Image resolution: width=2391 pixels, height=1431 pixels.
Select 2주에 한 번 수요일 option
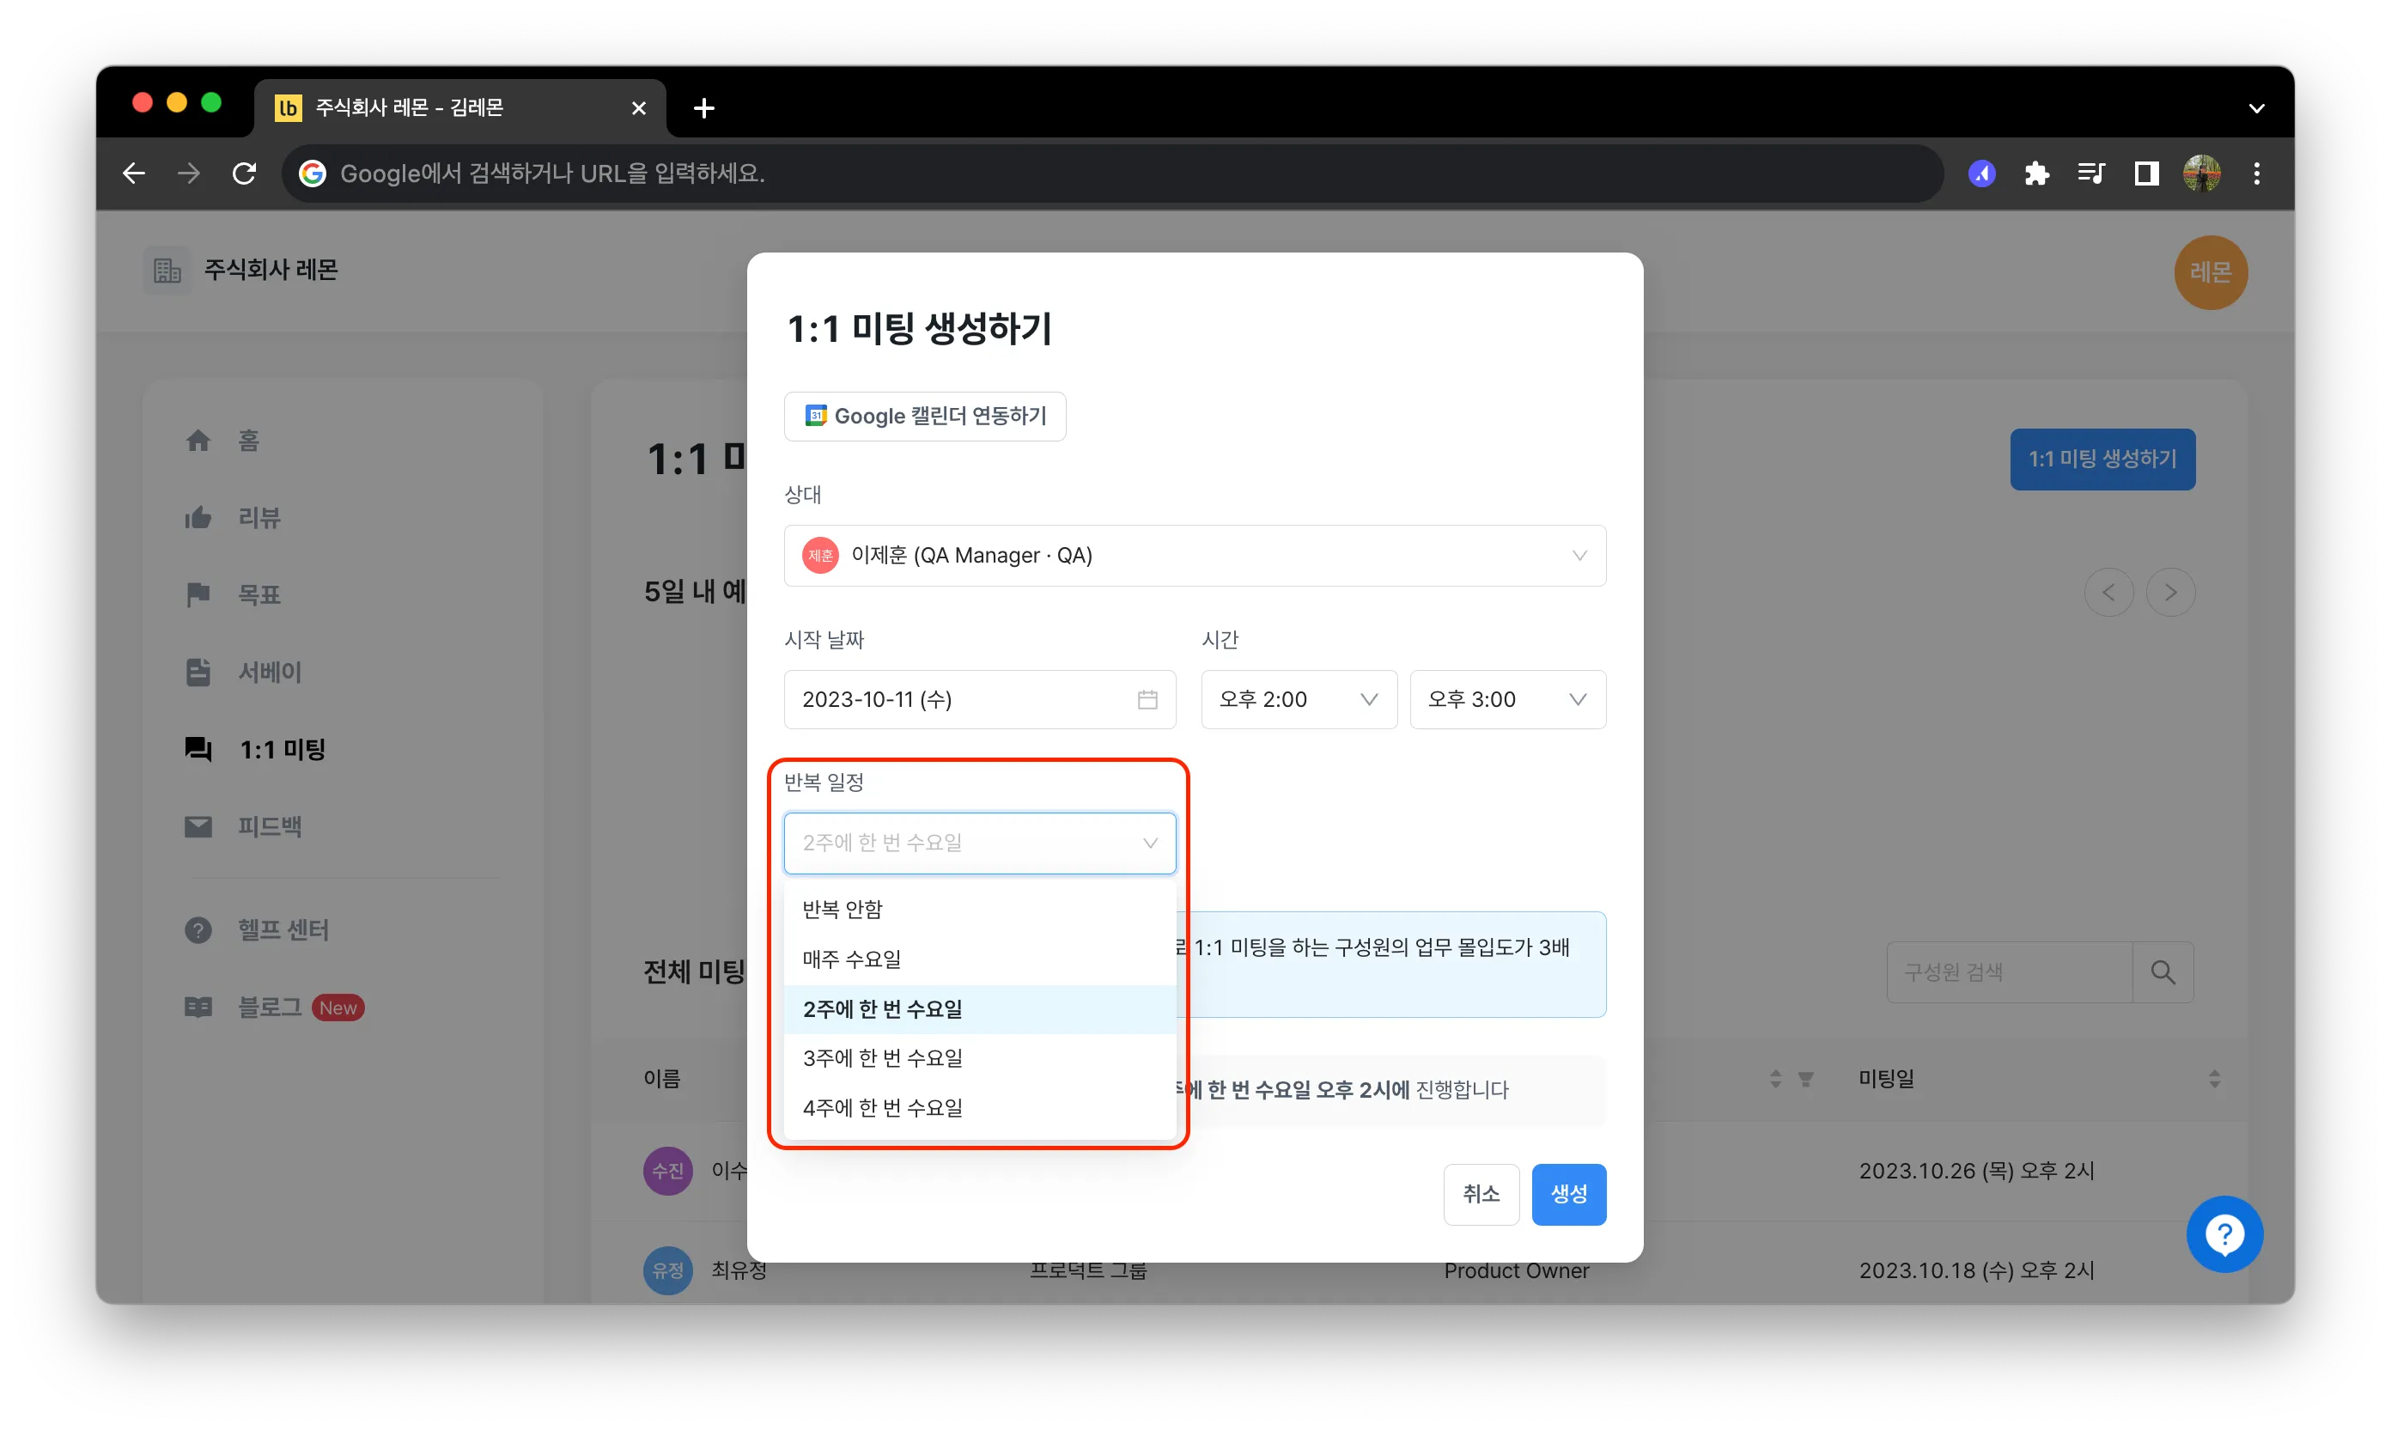pos(980,1008)
